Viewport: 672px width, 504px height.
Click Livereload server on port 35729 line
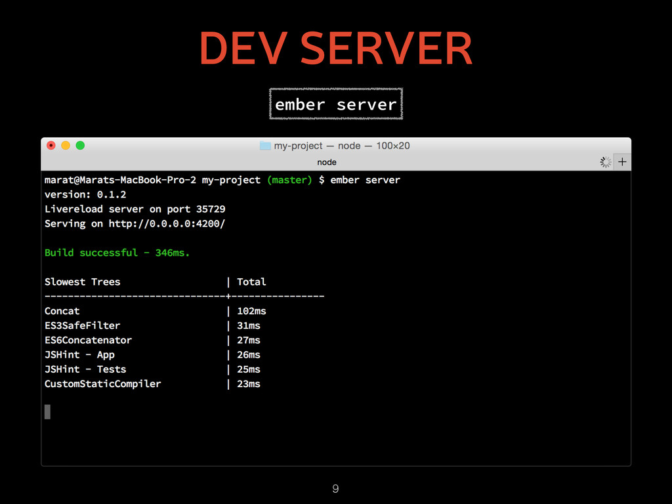tap(135, 209)
